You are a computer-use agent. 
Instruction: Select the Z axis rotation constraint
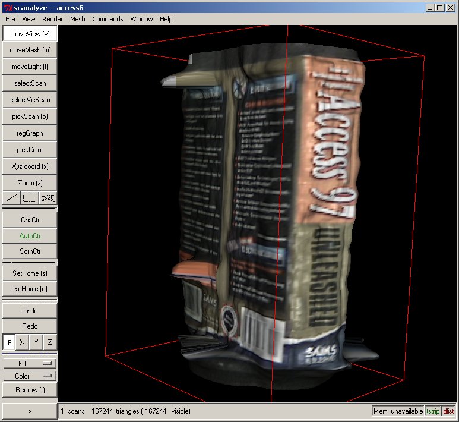coord(50,342)
